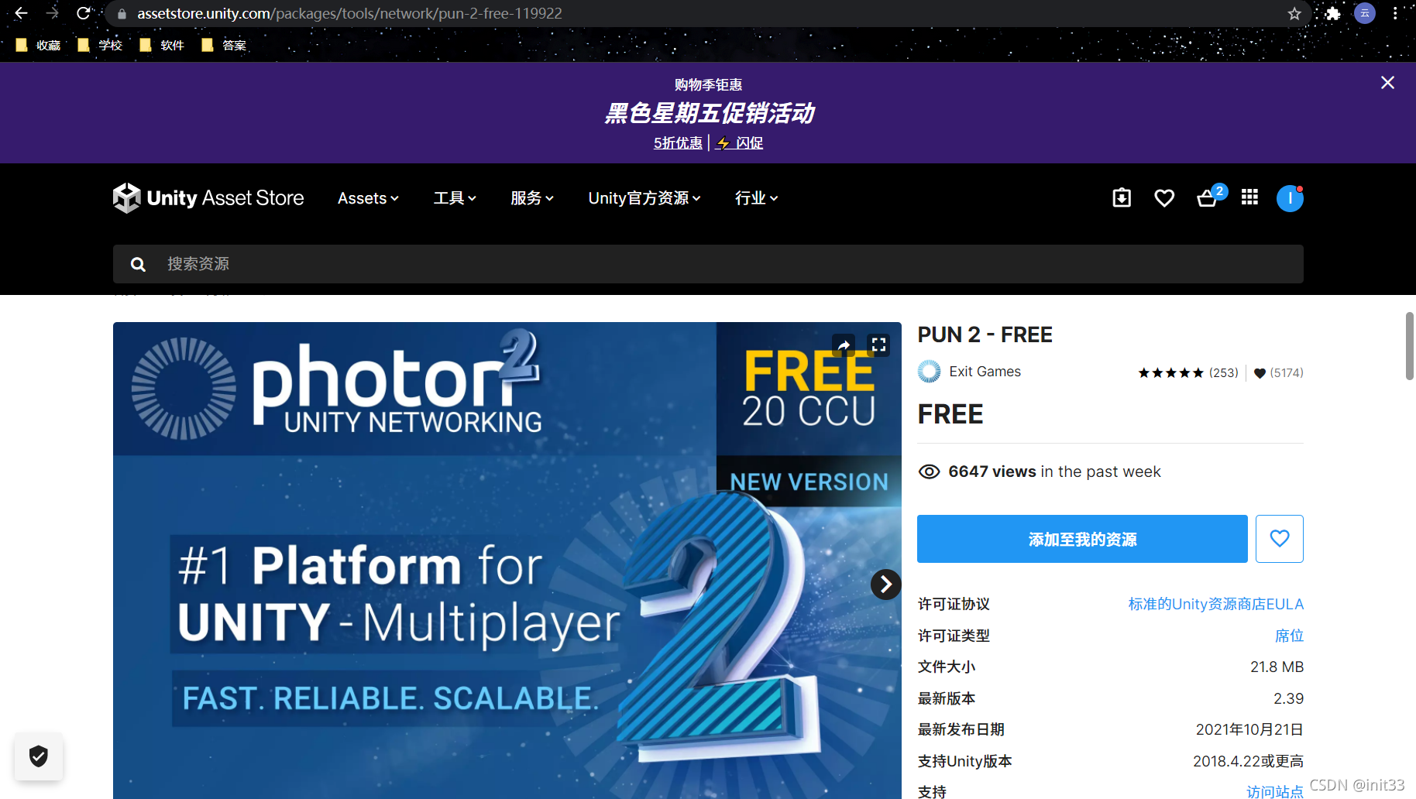
Task: Focus the 搜索资源 search field
Action: (708, 264)
